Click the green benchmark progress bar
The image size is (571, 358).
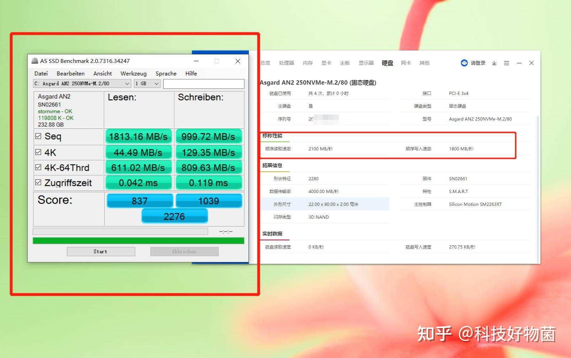[x=138, y=241]
